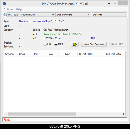Click the CD Text (Artist) column header

pyautogui.click(x=115, y=54)
